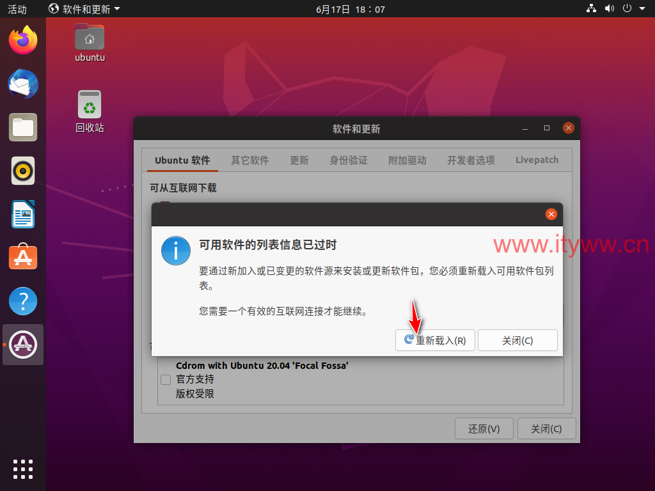Open the clock showing 6月17日 18:07
This screenshot has width=655, height=491.
coord(350,9)
